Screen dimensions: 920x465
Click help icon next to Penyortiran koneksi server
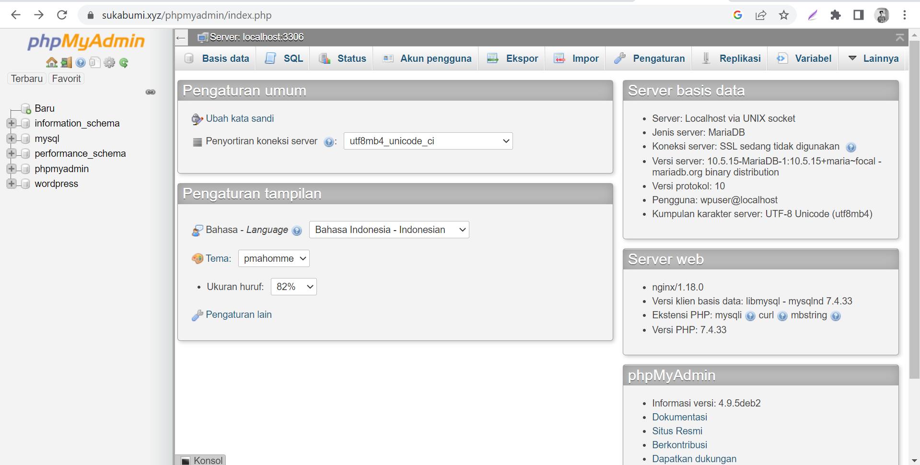coord(328,142)
